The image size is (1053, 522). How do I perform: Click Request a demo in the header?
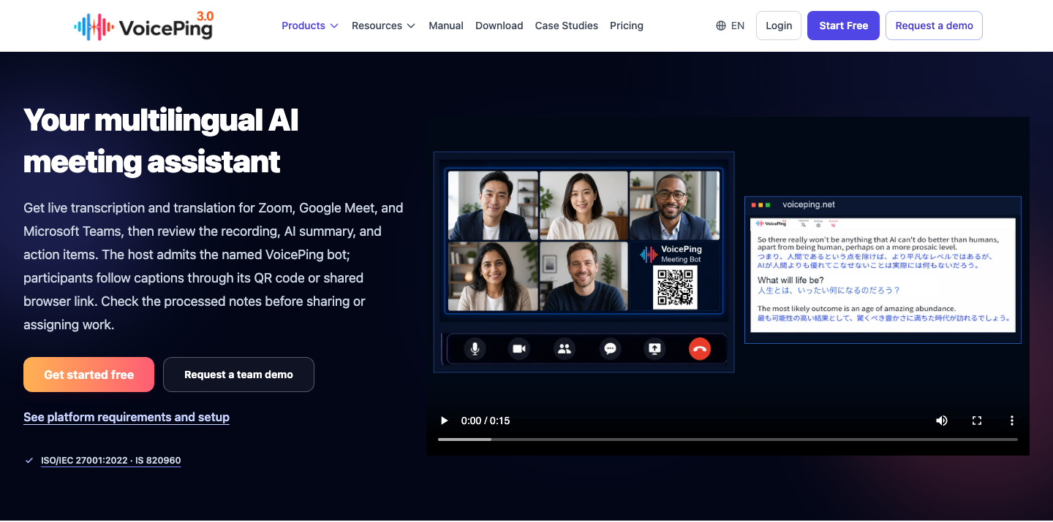click(x=934, y=26)
